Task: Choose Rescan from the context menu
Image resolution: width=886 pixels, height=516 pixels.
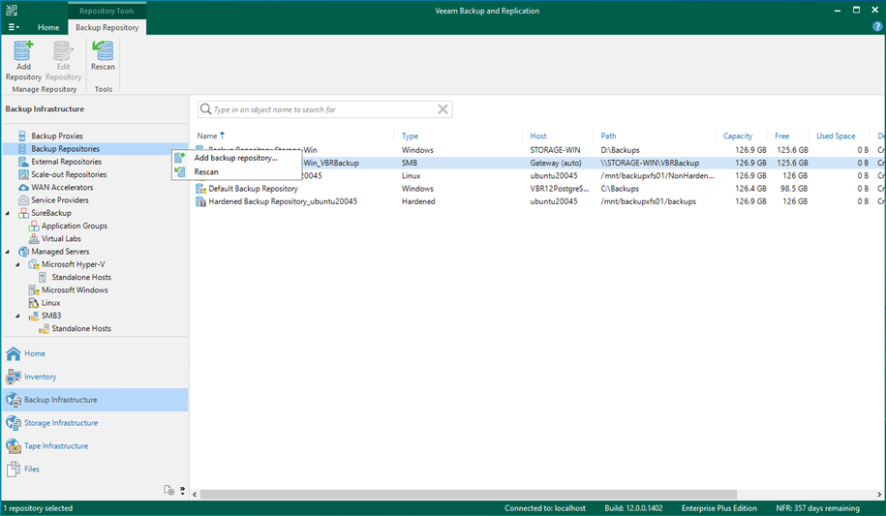Action: 206,172
